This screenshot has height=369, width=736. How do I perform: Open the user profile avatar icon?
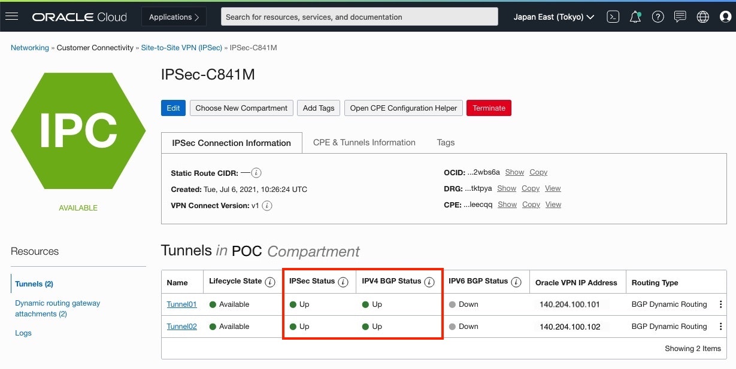[725, 17]
